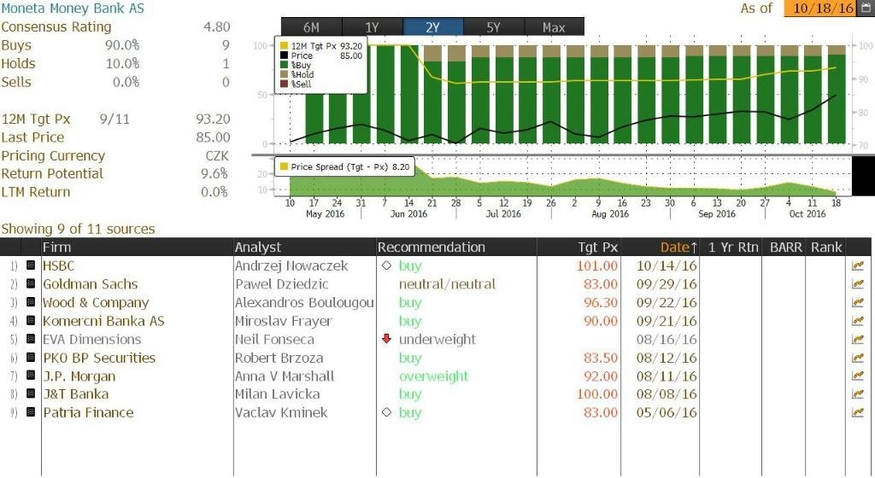
Task: Open the chart icon in the Patria Finance row
Action: [x=858, y=412]
